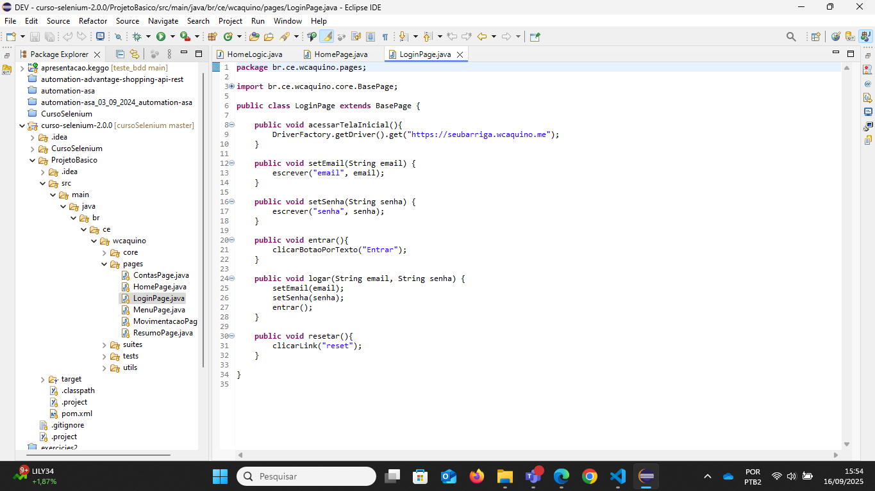Open the Git view icon on left trim
The image size is (875, 491).
point(6,70)
